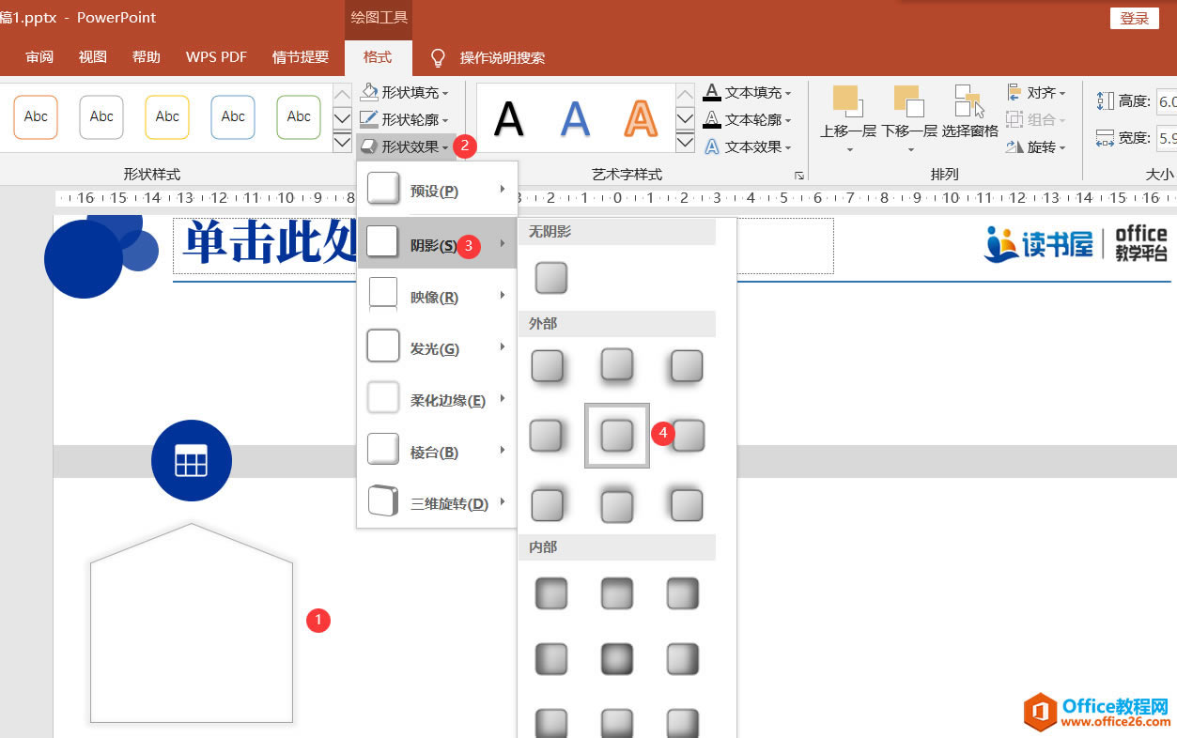Expand the WordArt styles gallery
Screen dimensions: 1177x738
685,141
